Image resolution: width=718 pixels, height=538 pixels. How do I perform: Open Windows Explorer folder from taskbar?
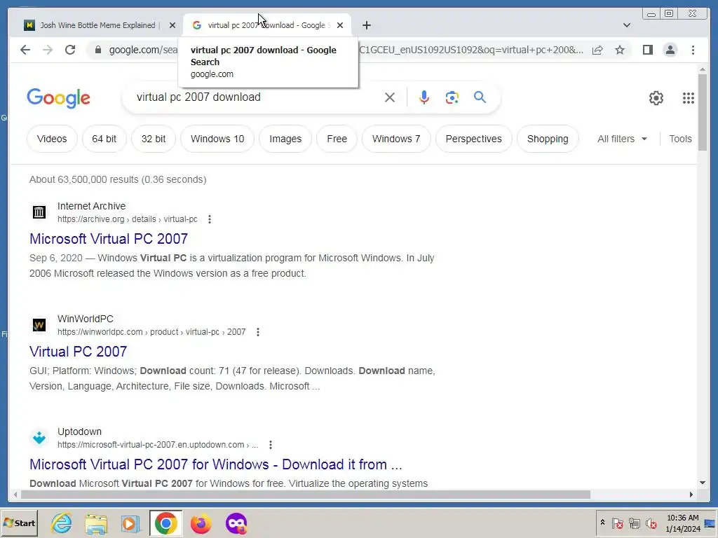(96, 523)
